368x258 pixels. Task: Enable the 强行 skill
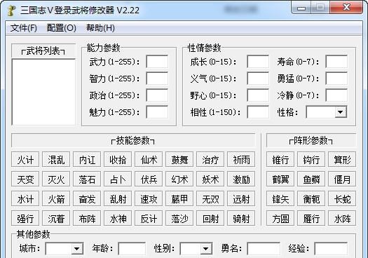[25, 218]
